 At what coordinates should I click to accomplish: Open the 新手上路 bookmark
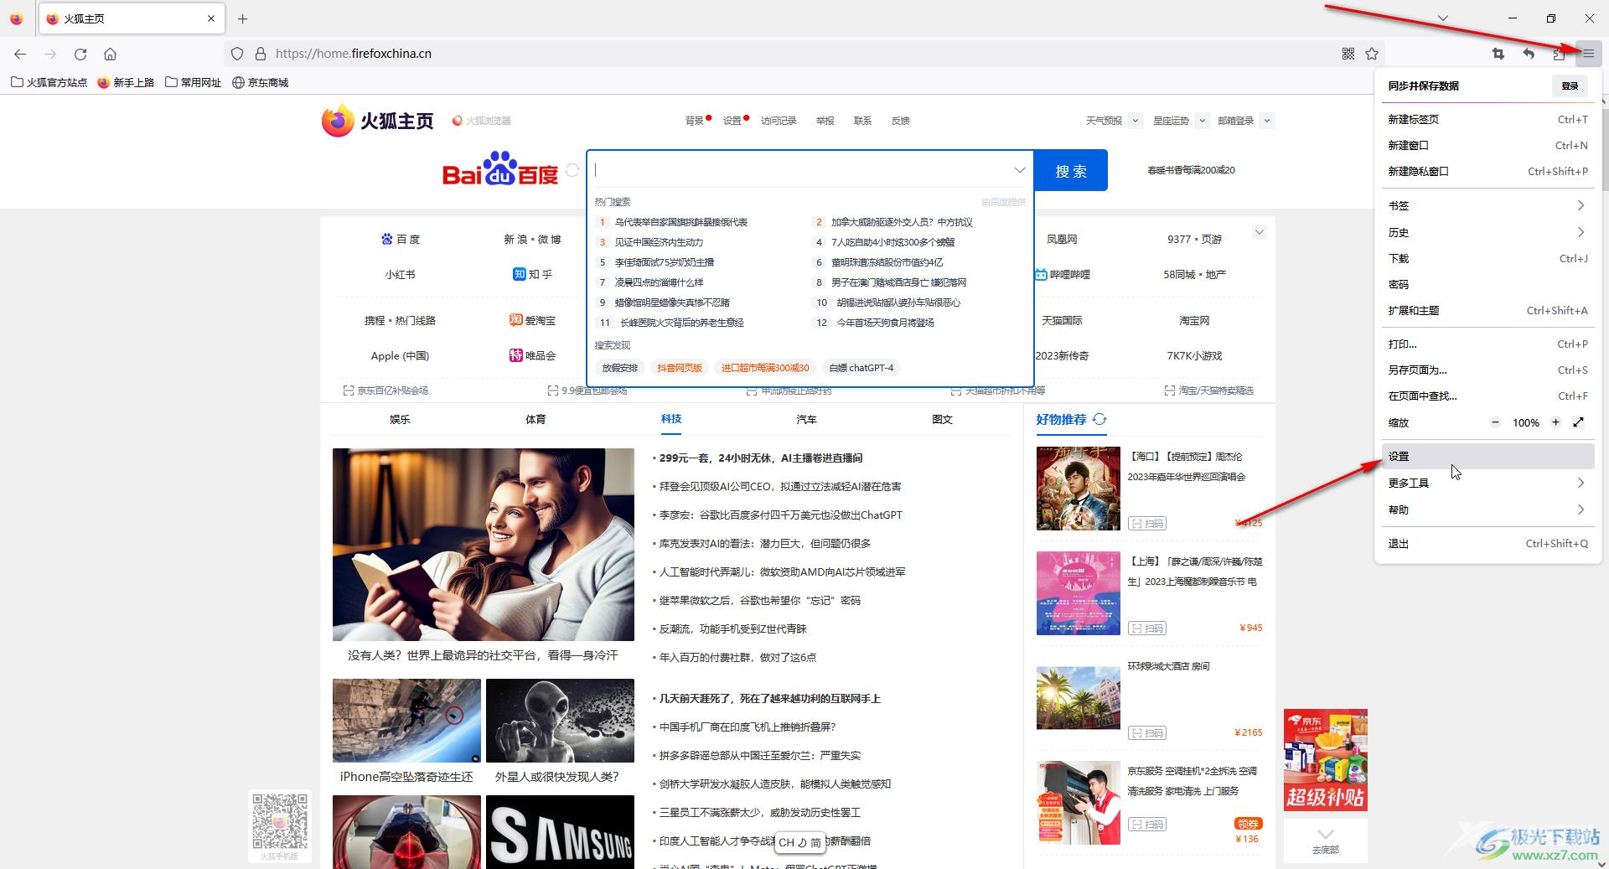(x=126, y=82)
